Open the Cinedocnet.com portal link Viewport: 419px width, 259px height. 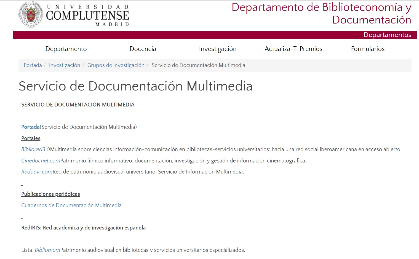[41, 161]
